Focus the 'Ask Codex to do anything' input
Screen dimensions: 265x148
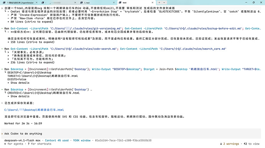click(131, 134)
